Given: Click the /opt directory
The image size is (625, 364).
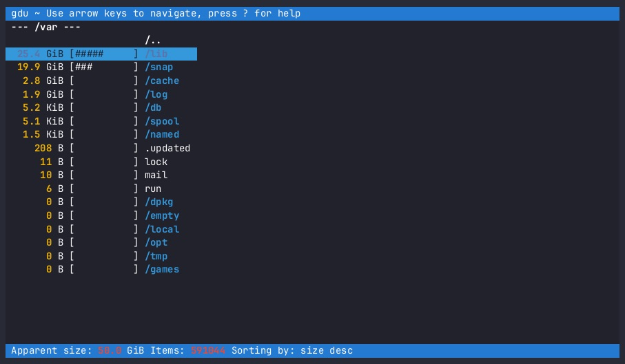Looking at the screenshot, I should [156, 242].
